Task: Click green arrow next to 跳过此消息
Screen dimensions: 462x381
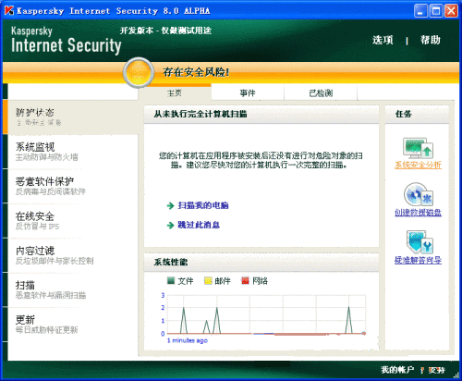Action: pyautogui.click(x=170, y=226)
